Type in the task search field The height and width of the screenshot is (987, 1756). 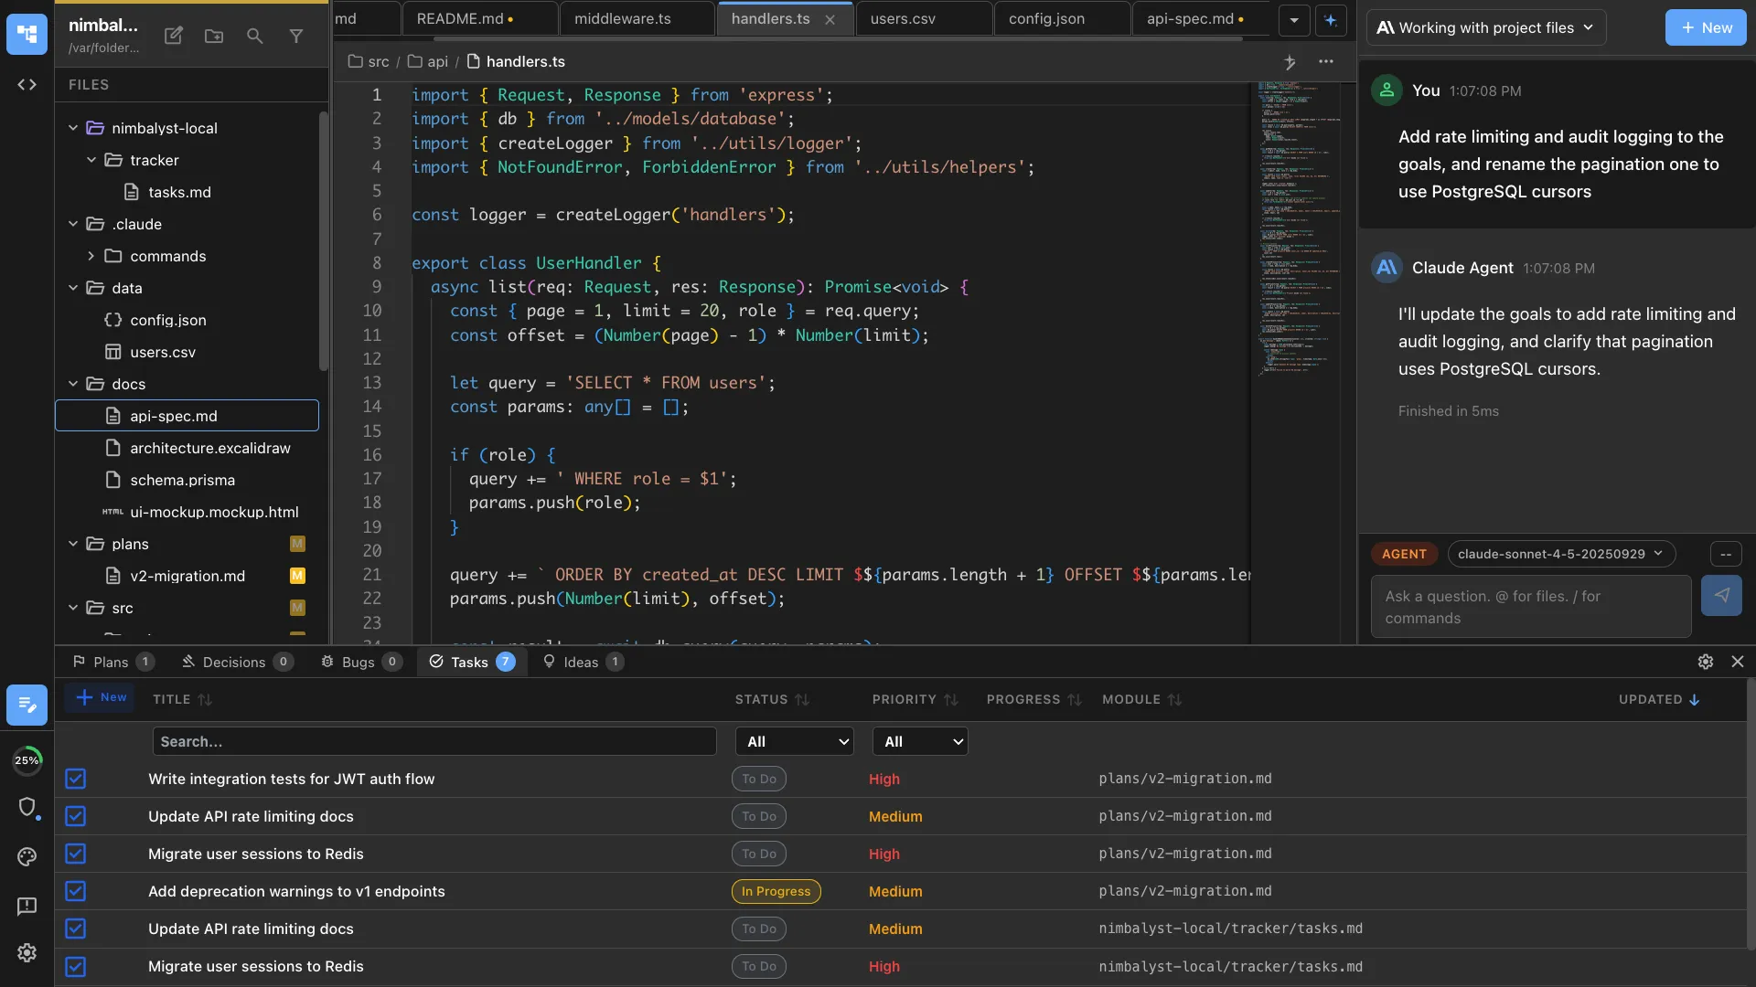tap(434, 741)
